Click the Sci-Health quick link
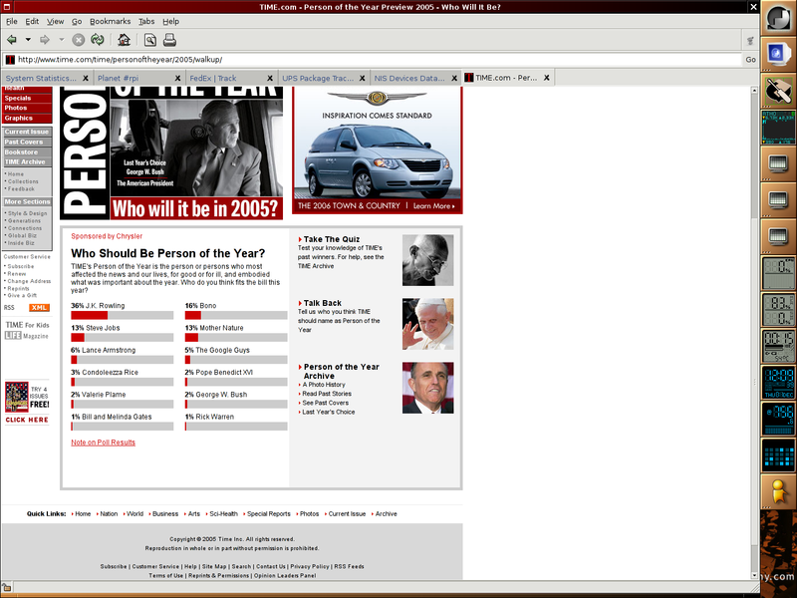The width and height of the screenshot is (797, 598). point(223,513)
